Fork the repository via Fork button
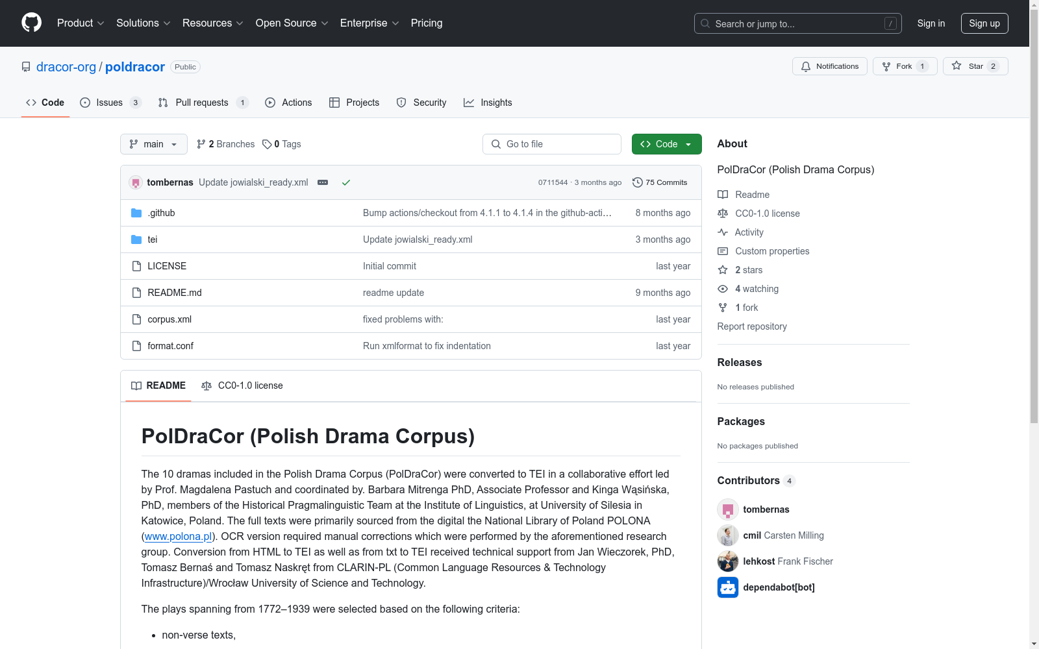 pos(905,66)
